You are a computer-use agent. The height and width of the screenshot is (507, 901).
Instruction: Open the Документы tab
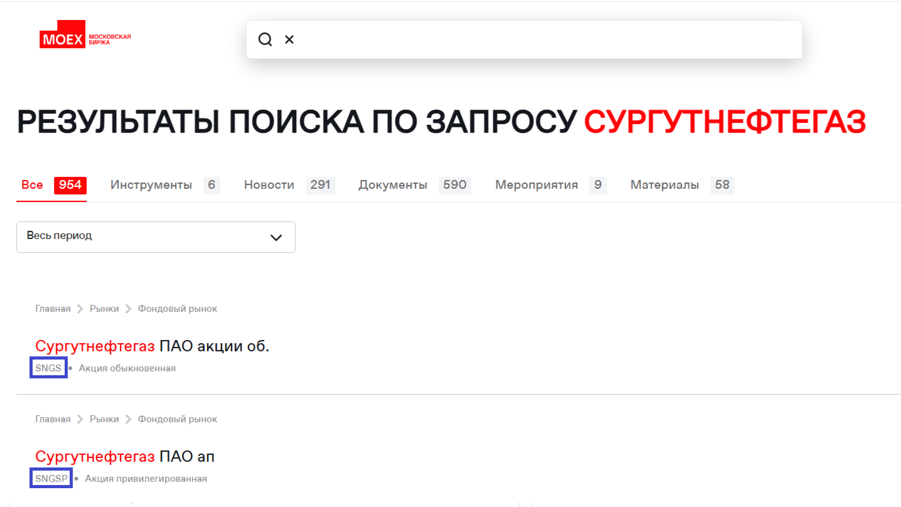point(415,185)
